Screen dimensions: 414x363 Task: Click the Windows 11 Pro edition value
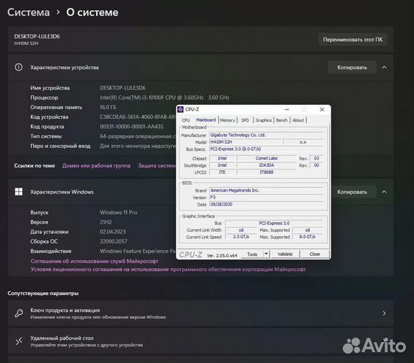click(118, 212)
